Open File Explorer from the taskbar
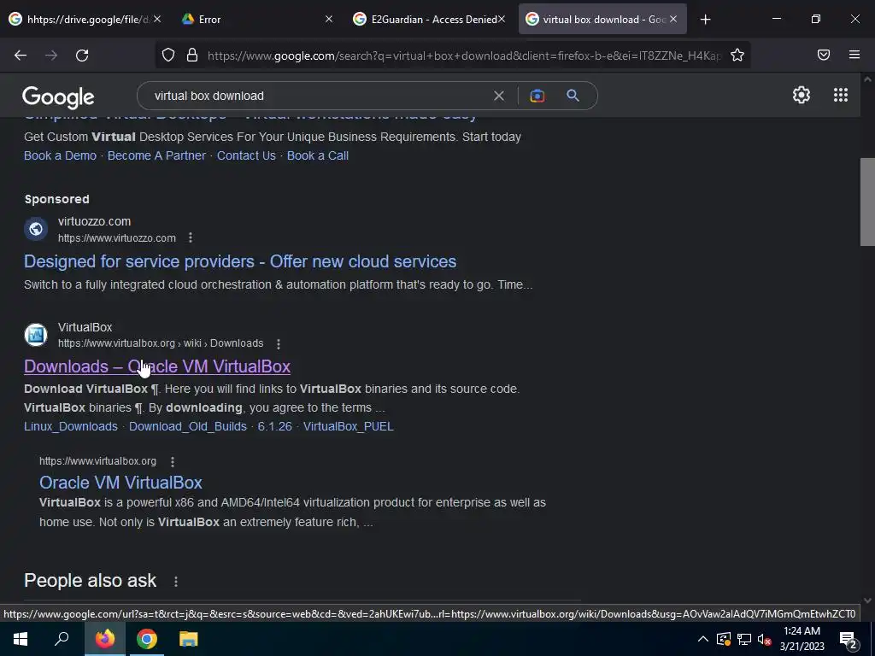The image size is (875, 656). (189, 639)
